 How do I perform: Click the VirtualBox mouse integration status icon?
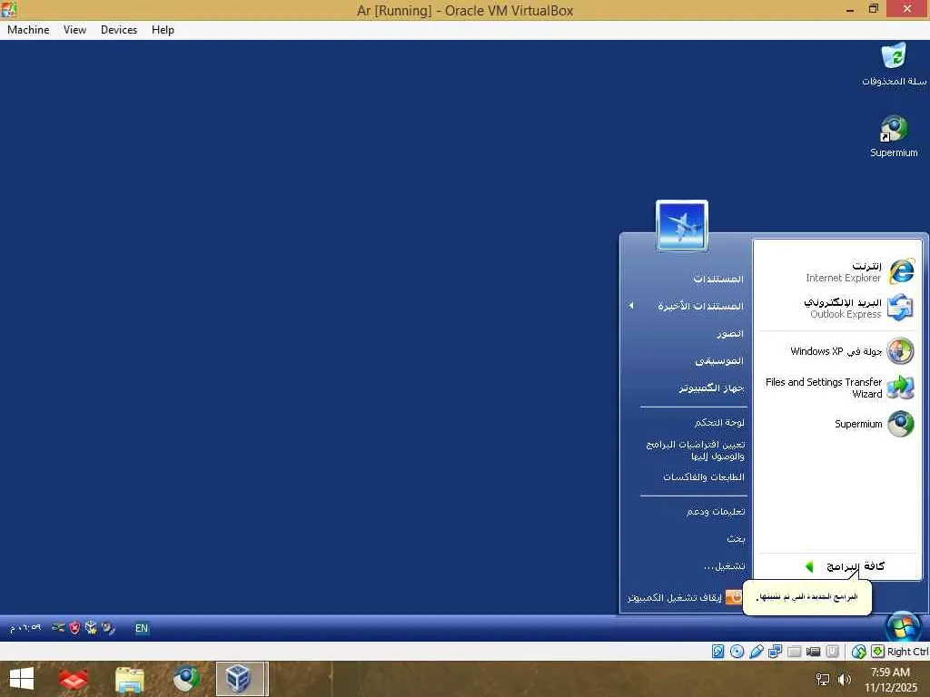(858, 652)
